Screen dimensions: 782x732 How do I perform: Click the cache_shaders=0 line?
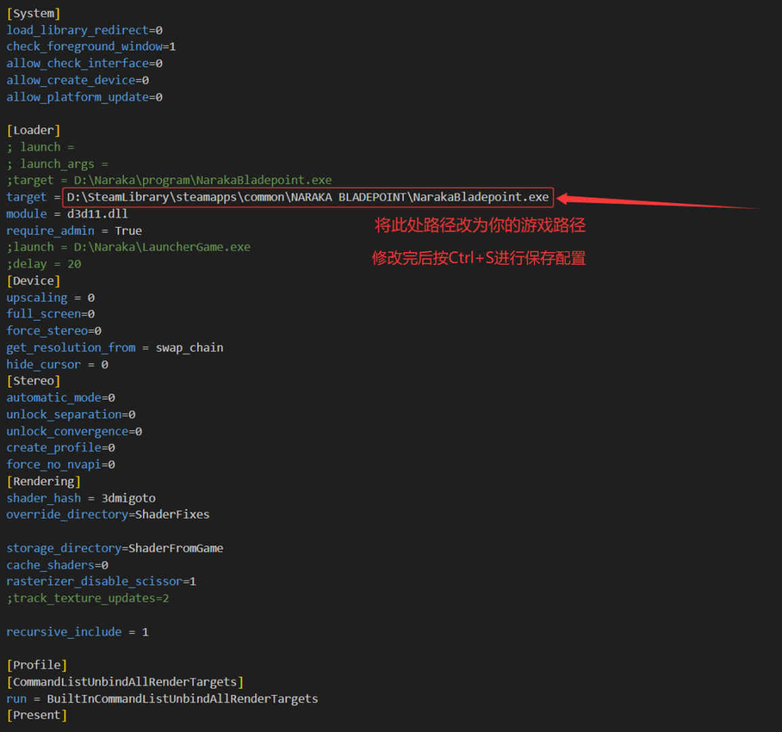(58, 565)
